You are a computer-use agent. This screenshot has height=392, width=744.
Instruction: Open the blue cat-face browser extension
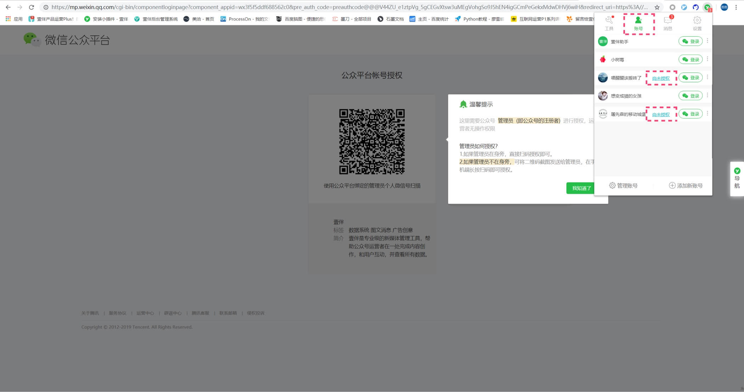point(695,7)
